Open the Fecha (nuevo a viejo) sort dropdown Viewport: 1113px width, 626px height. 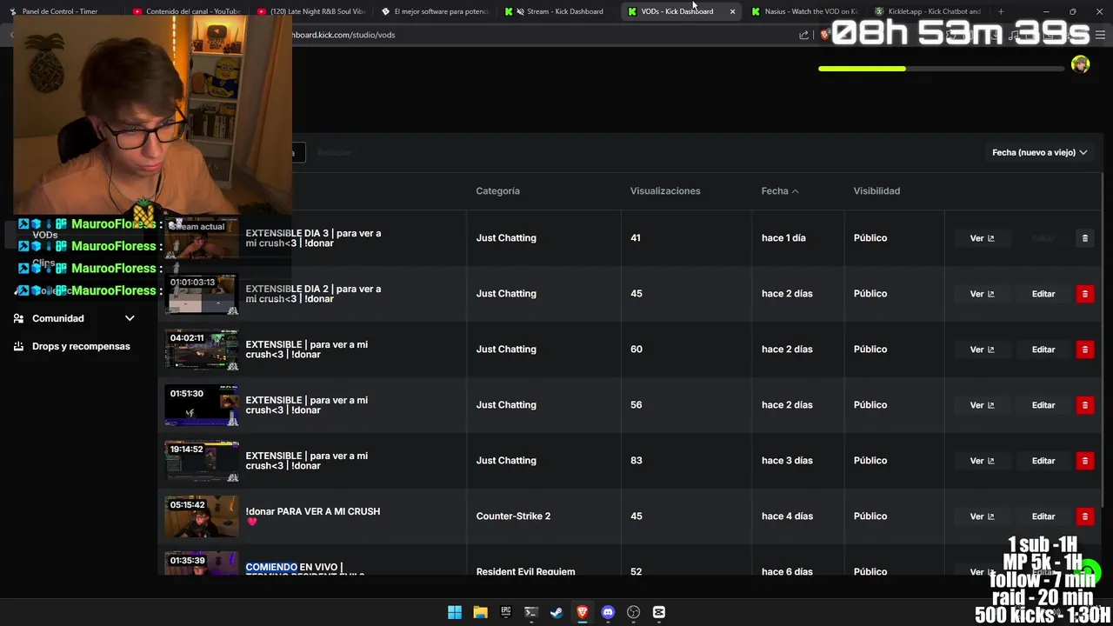pos(1039,152)
